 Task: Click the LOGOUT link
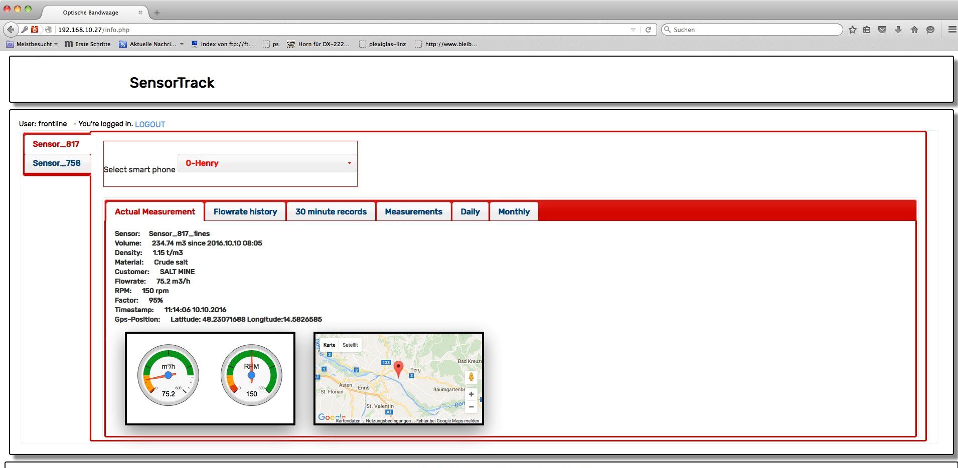[150, 124]
